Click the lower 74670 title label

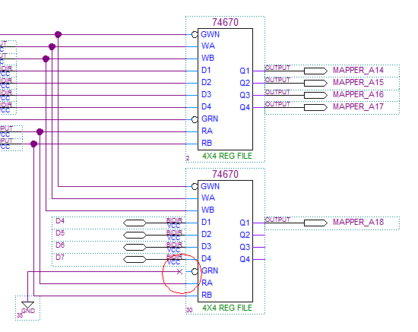[225, 174]
